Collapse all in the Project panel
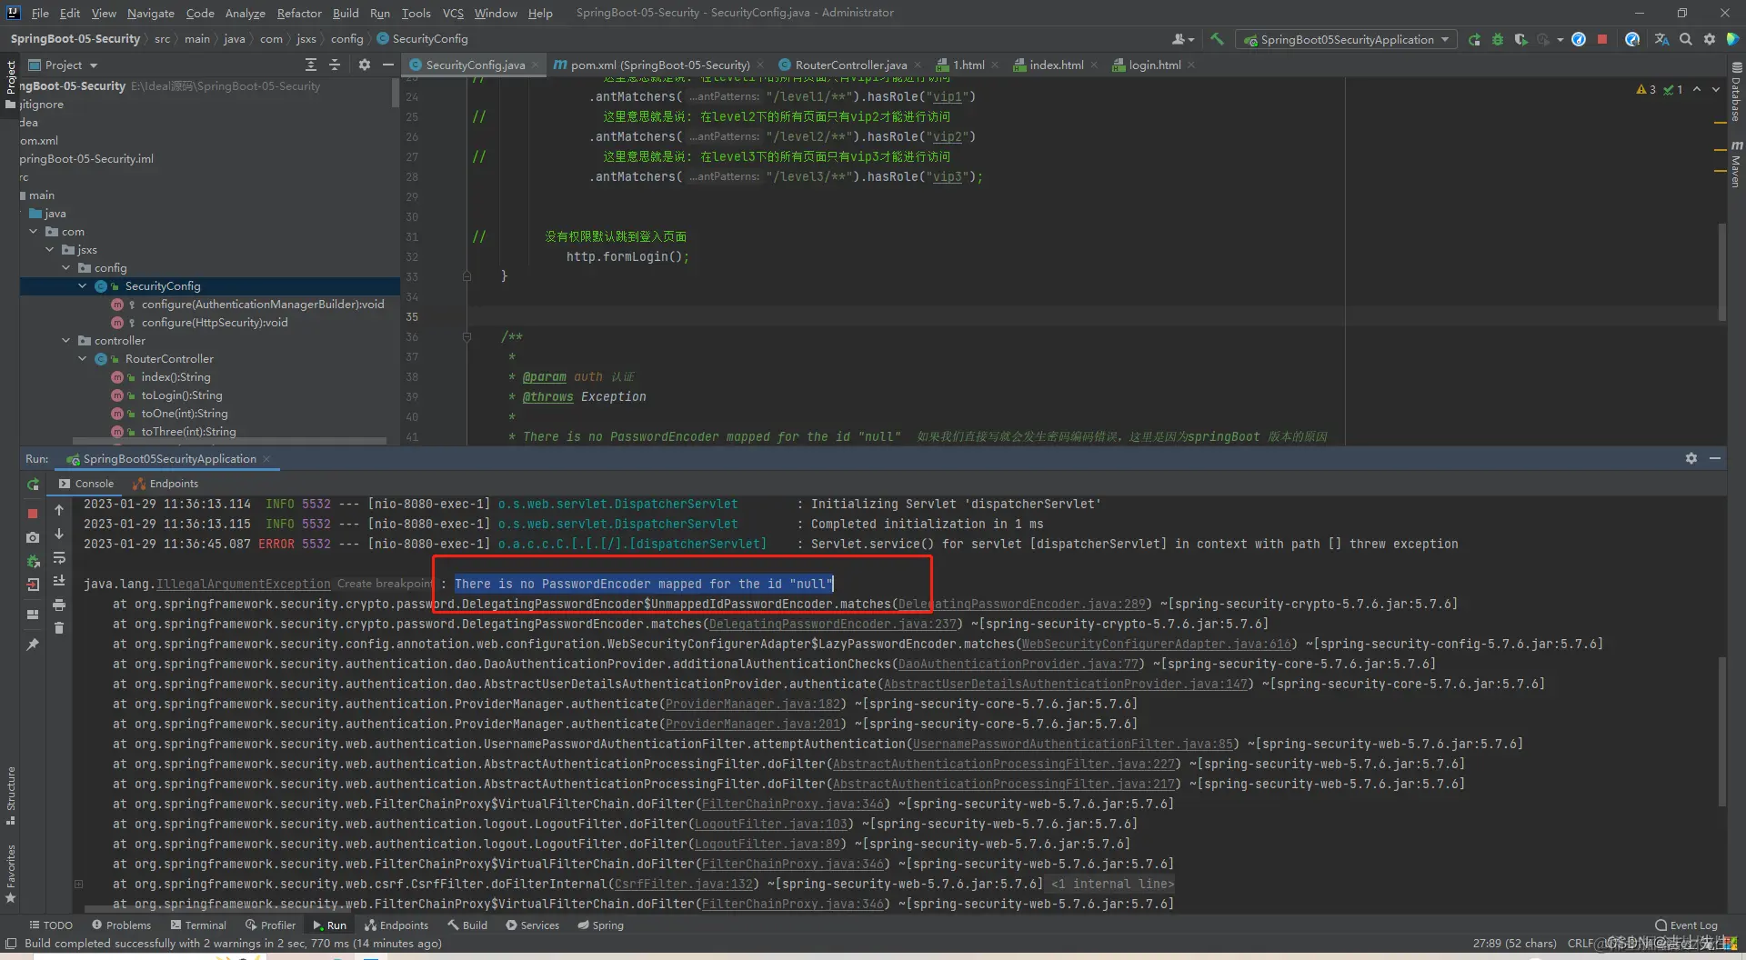The image size is (1746, 960). click(x=335, y=65)
